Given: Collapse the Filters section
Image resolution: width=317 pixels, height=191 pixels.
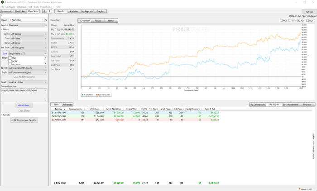Looking at the screenshot, I should (2, 29).
